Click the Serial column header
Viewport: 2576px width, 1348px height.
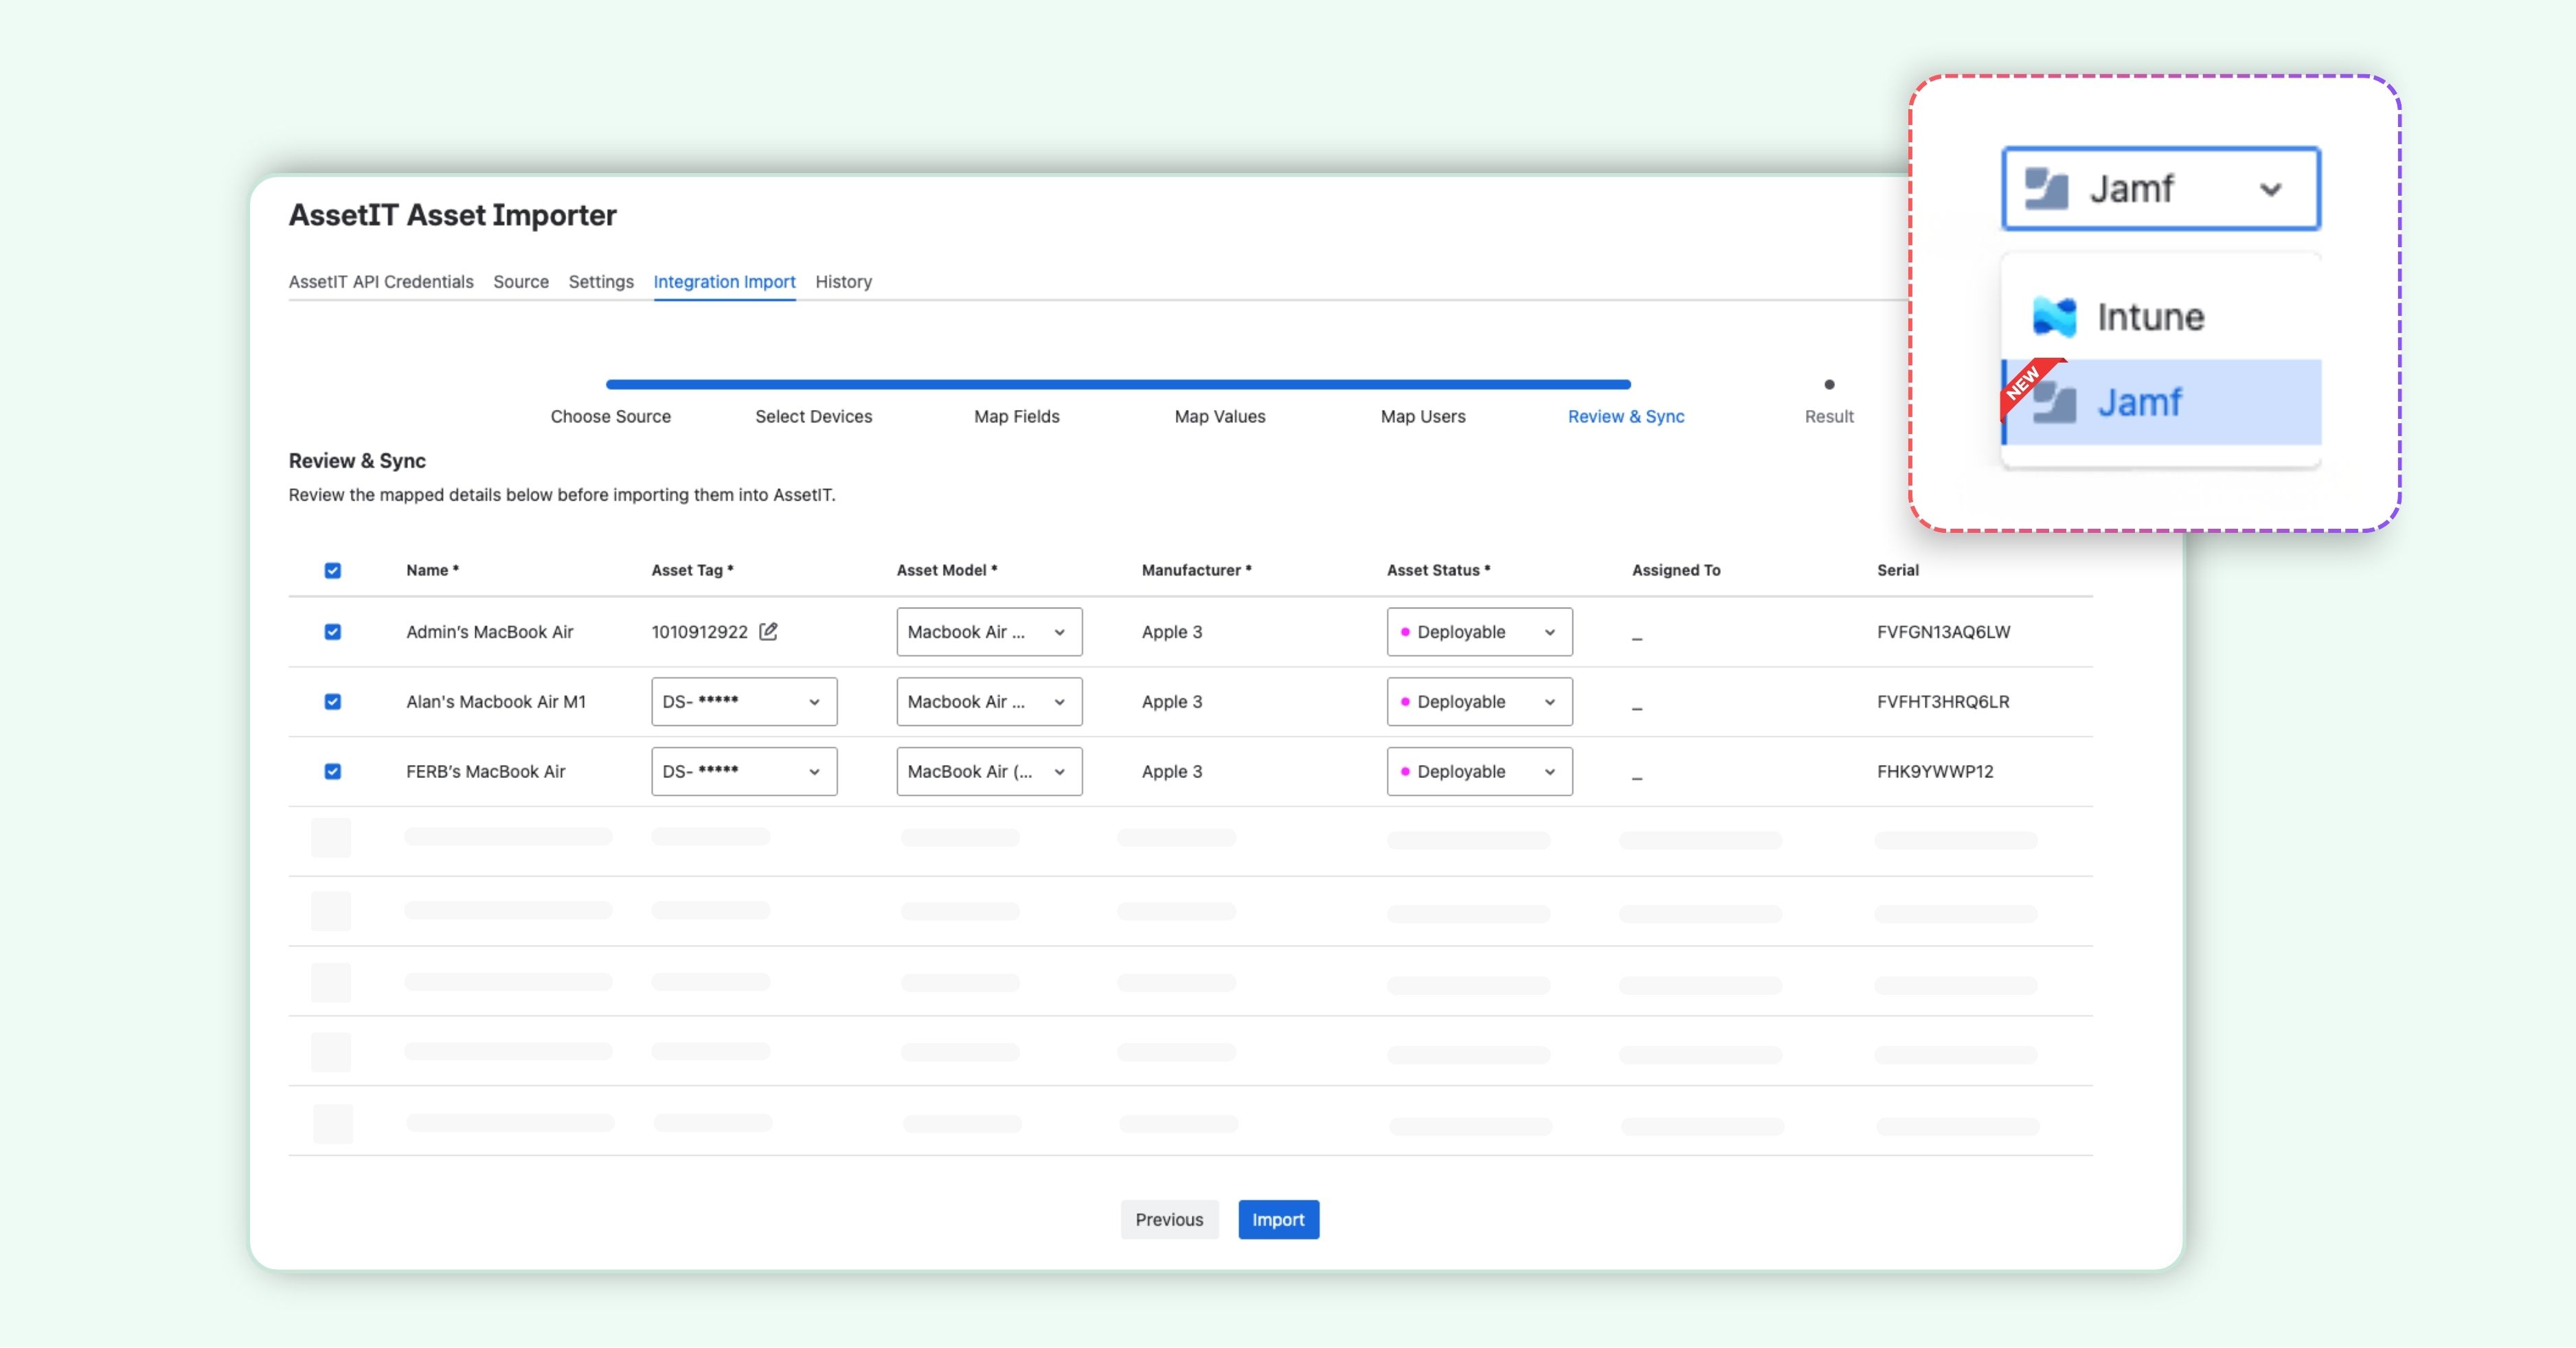[1897, 570]
